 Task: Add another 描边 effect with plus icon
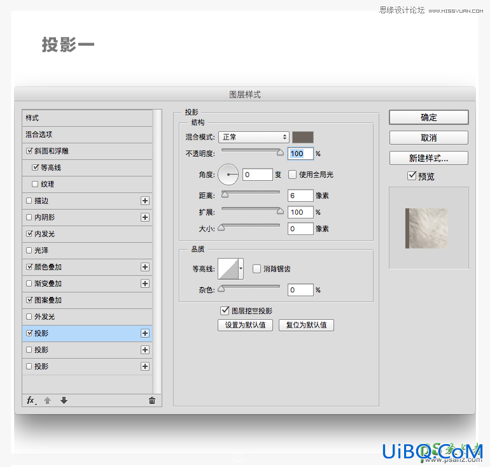pos(145,201)
